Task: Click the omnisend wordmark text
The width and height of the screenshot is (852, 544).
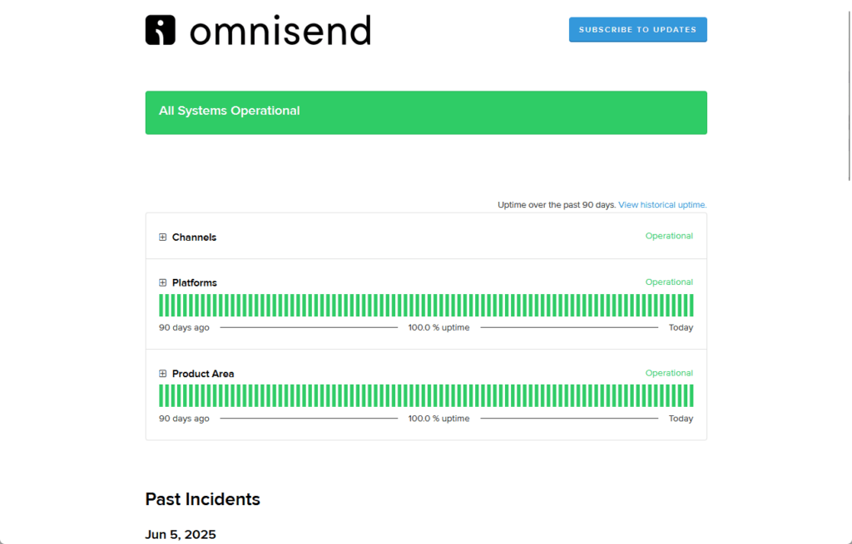Action: [280, 31]
